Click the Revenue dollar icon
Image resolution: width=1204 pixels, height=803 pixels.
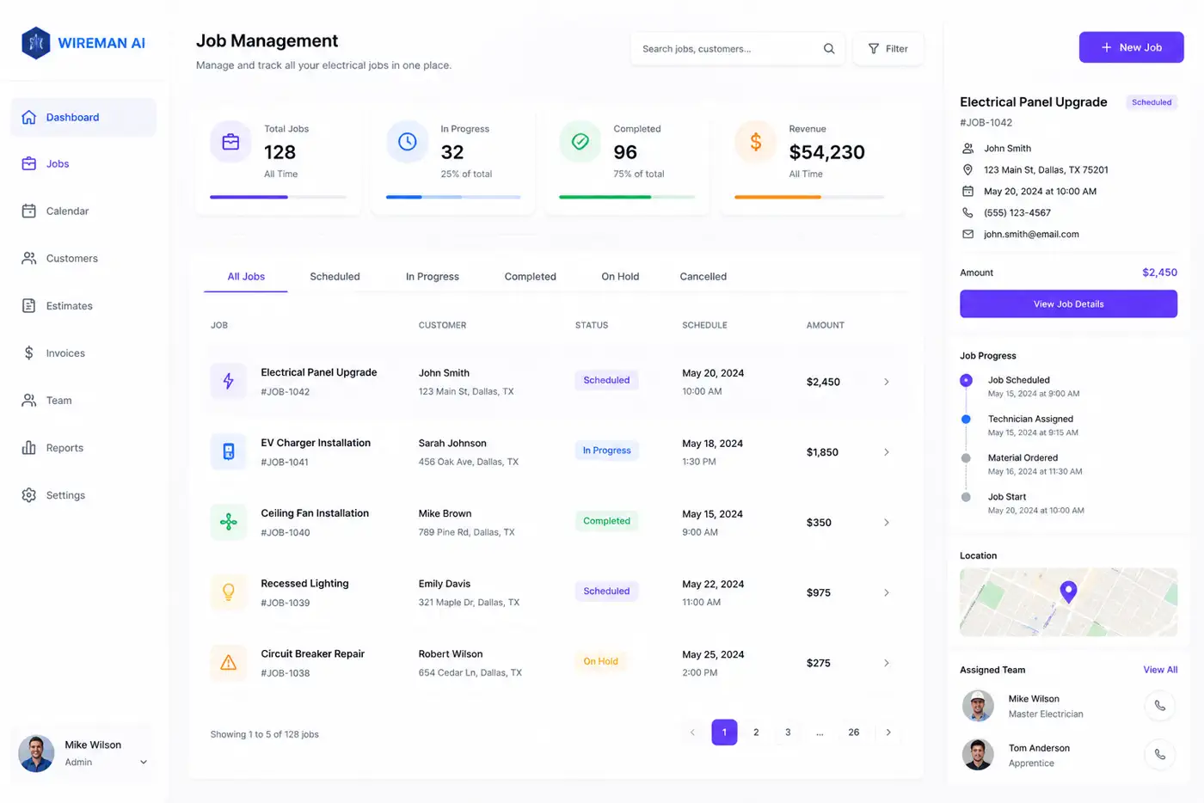(x=756, y=142)
